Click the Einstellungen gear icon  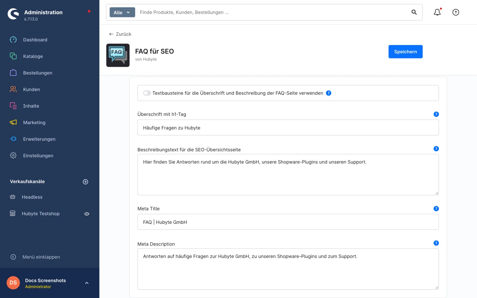tap(13, 155)
